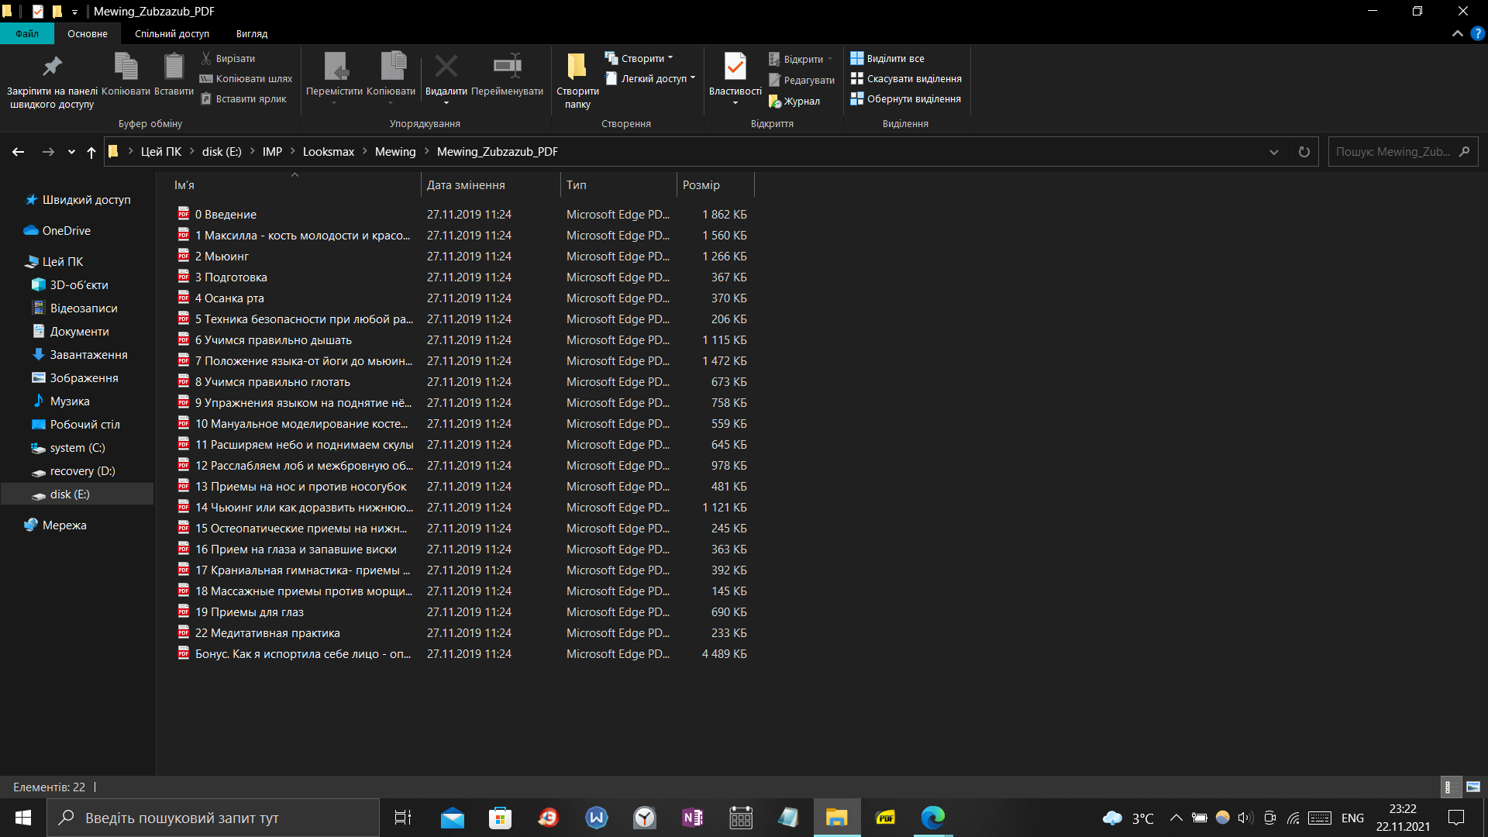Select Мережа in the navigation pane
This screenshot has height=837, width=1488.
[64, 525]
